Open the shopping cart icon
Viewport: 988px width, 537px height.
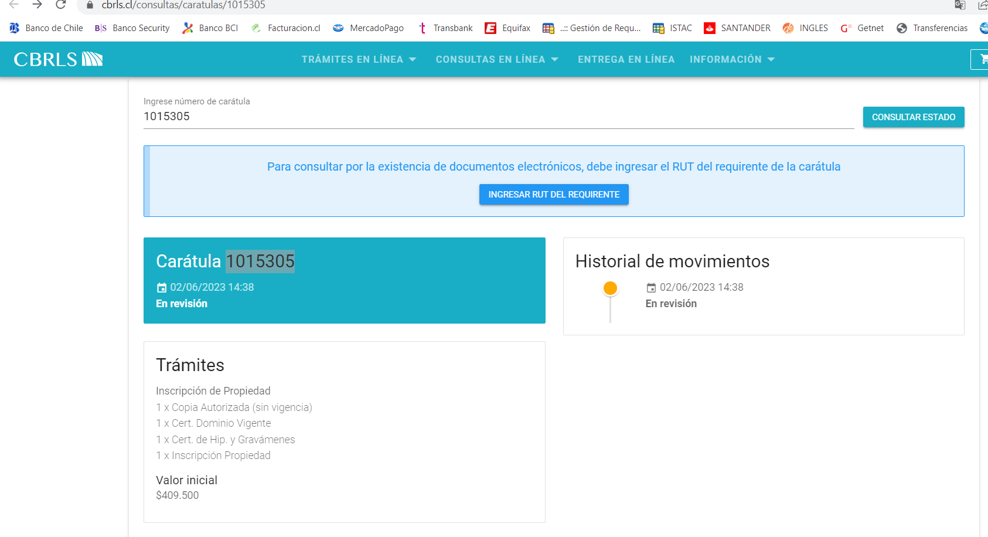tap(982, 59)
